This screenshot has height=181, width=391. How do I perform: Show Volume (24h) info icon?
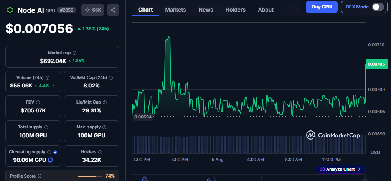pos(48,78)
